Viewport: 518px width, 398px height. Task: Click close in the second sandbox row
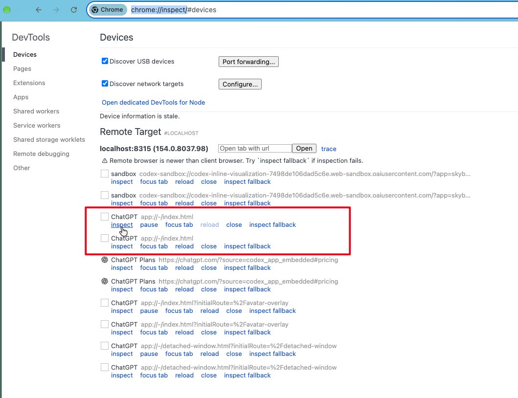[x=209, y=203]
